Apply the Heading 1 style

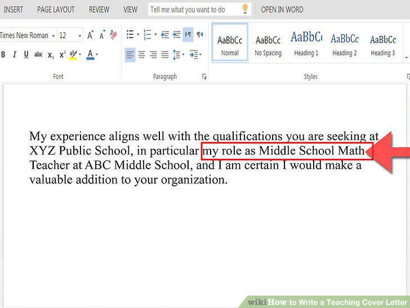[306, 43]
